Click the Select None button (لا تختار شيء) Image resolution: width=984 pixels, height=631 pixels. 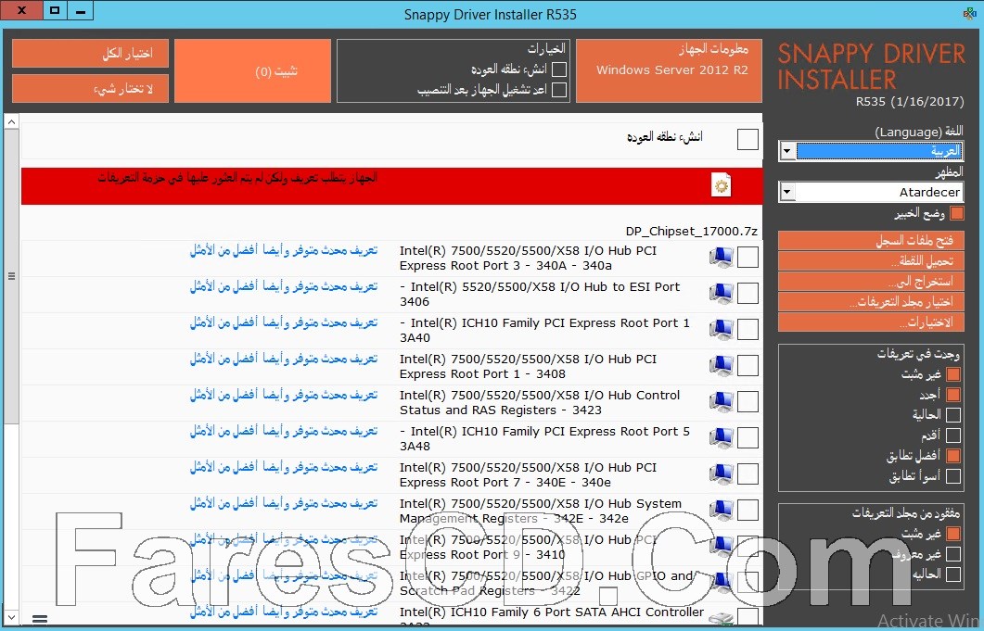point(90,88)
